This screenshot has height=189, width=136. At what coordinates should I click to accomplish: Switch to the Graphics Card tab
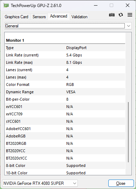pyautogui.click(x=16, y=17)
